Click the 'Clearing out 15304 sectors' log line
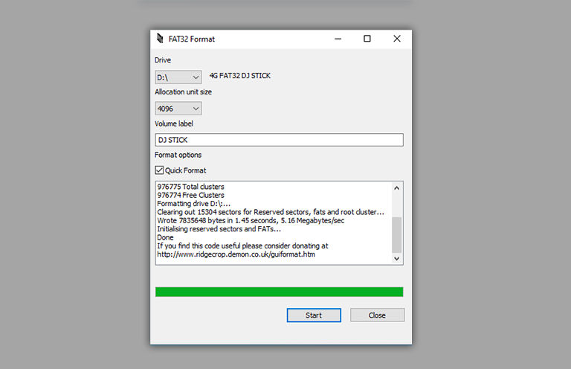 point(271,212)
